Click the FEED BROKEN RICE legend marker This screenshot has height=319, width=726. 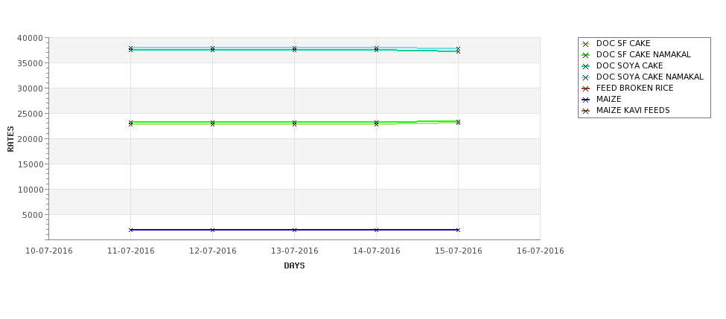pyautogui.click(x=586, y=88)
